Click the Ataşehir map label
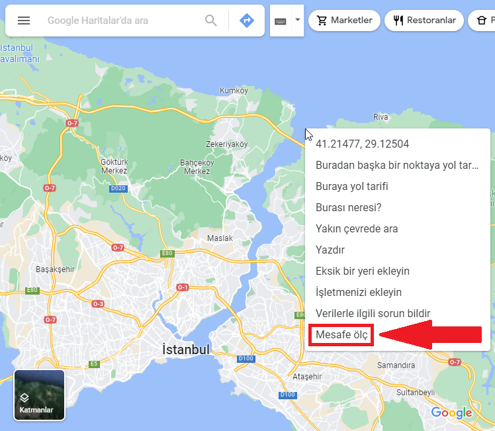495x431 pixels. [x=307, y=376]
